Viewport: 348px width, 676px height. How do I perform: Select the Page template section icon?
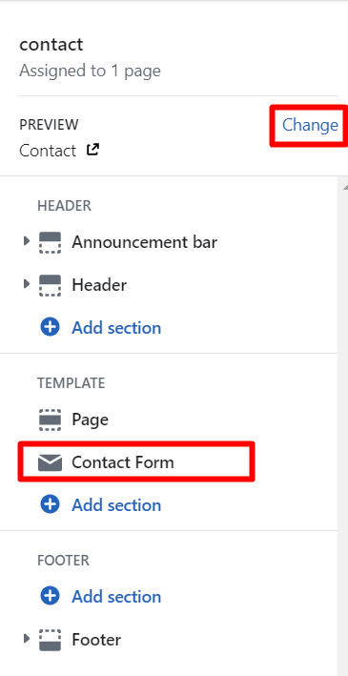click(x=50, y=420)
